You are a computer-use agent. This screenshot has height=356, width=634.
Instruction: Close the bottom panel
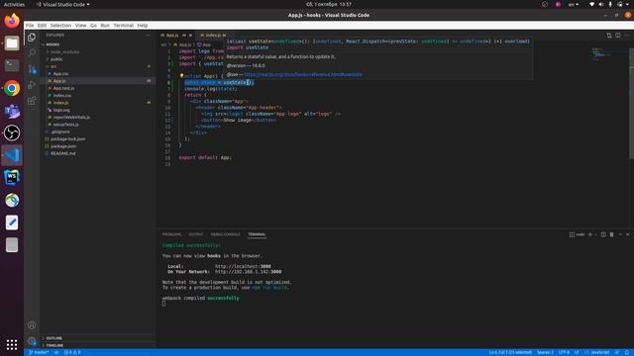(627, 234)
